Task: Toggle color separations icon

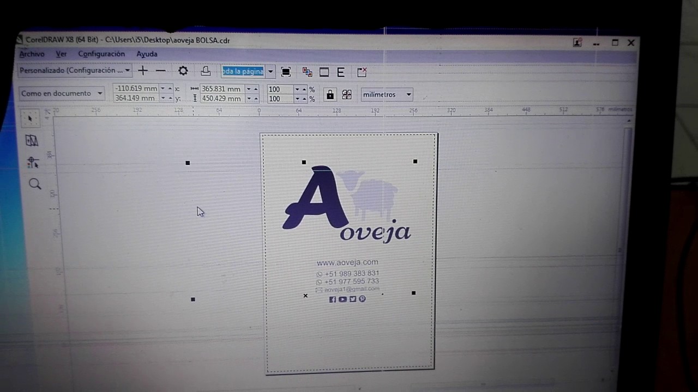Action: click(x=308, y=72)
